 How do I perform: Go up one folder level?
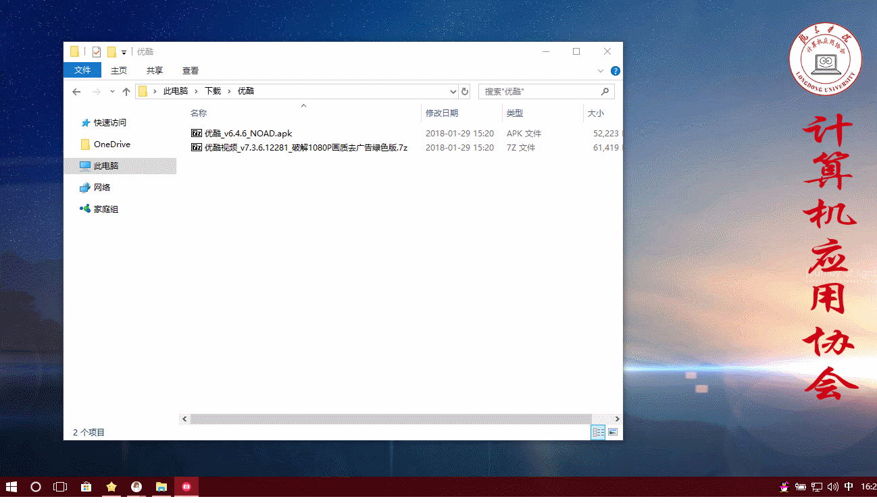(x=126, y=91)
